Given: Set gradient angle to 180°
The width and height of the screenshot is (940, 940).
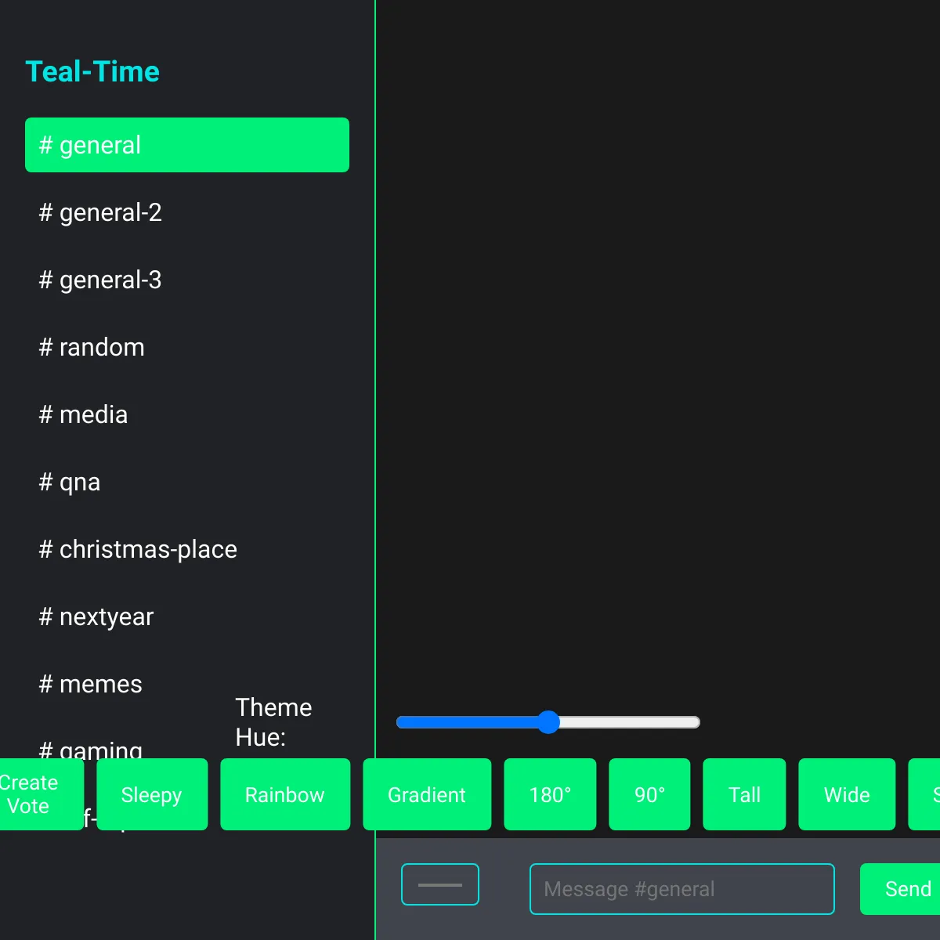Looking at the screenshot, I should (x=550, y=794).
